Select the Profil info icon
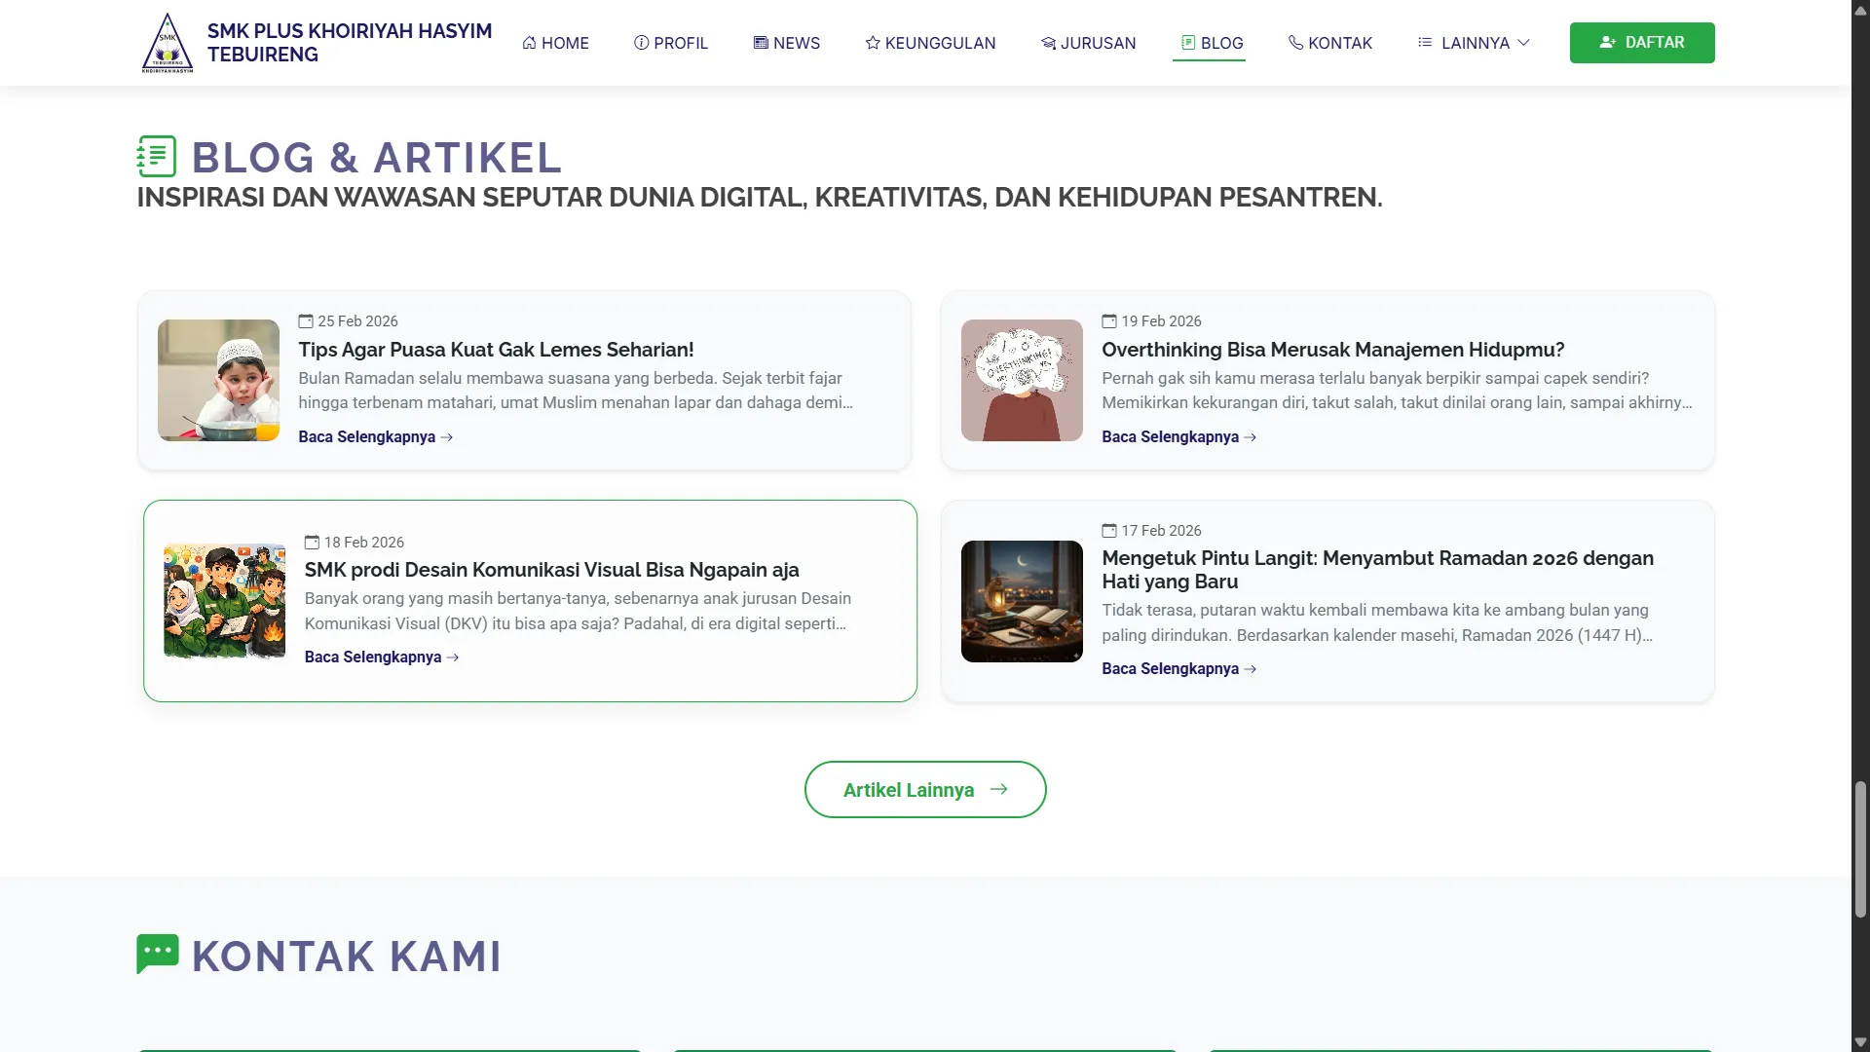 pyautogui.click(x=642, y=42)
